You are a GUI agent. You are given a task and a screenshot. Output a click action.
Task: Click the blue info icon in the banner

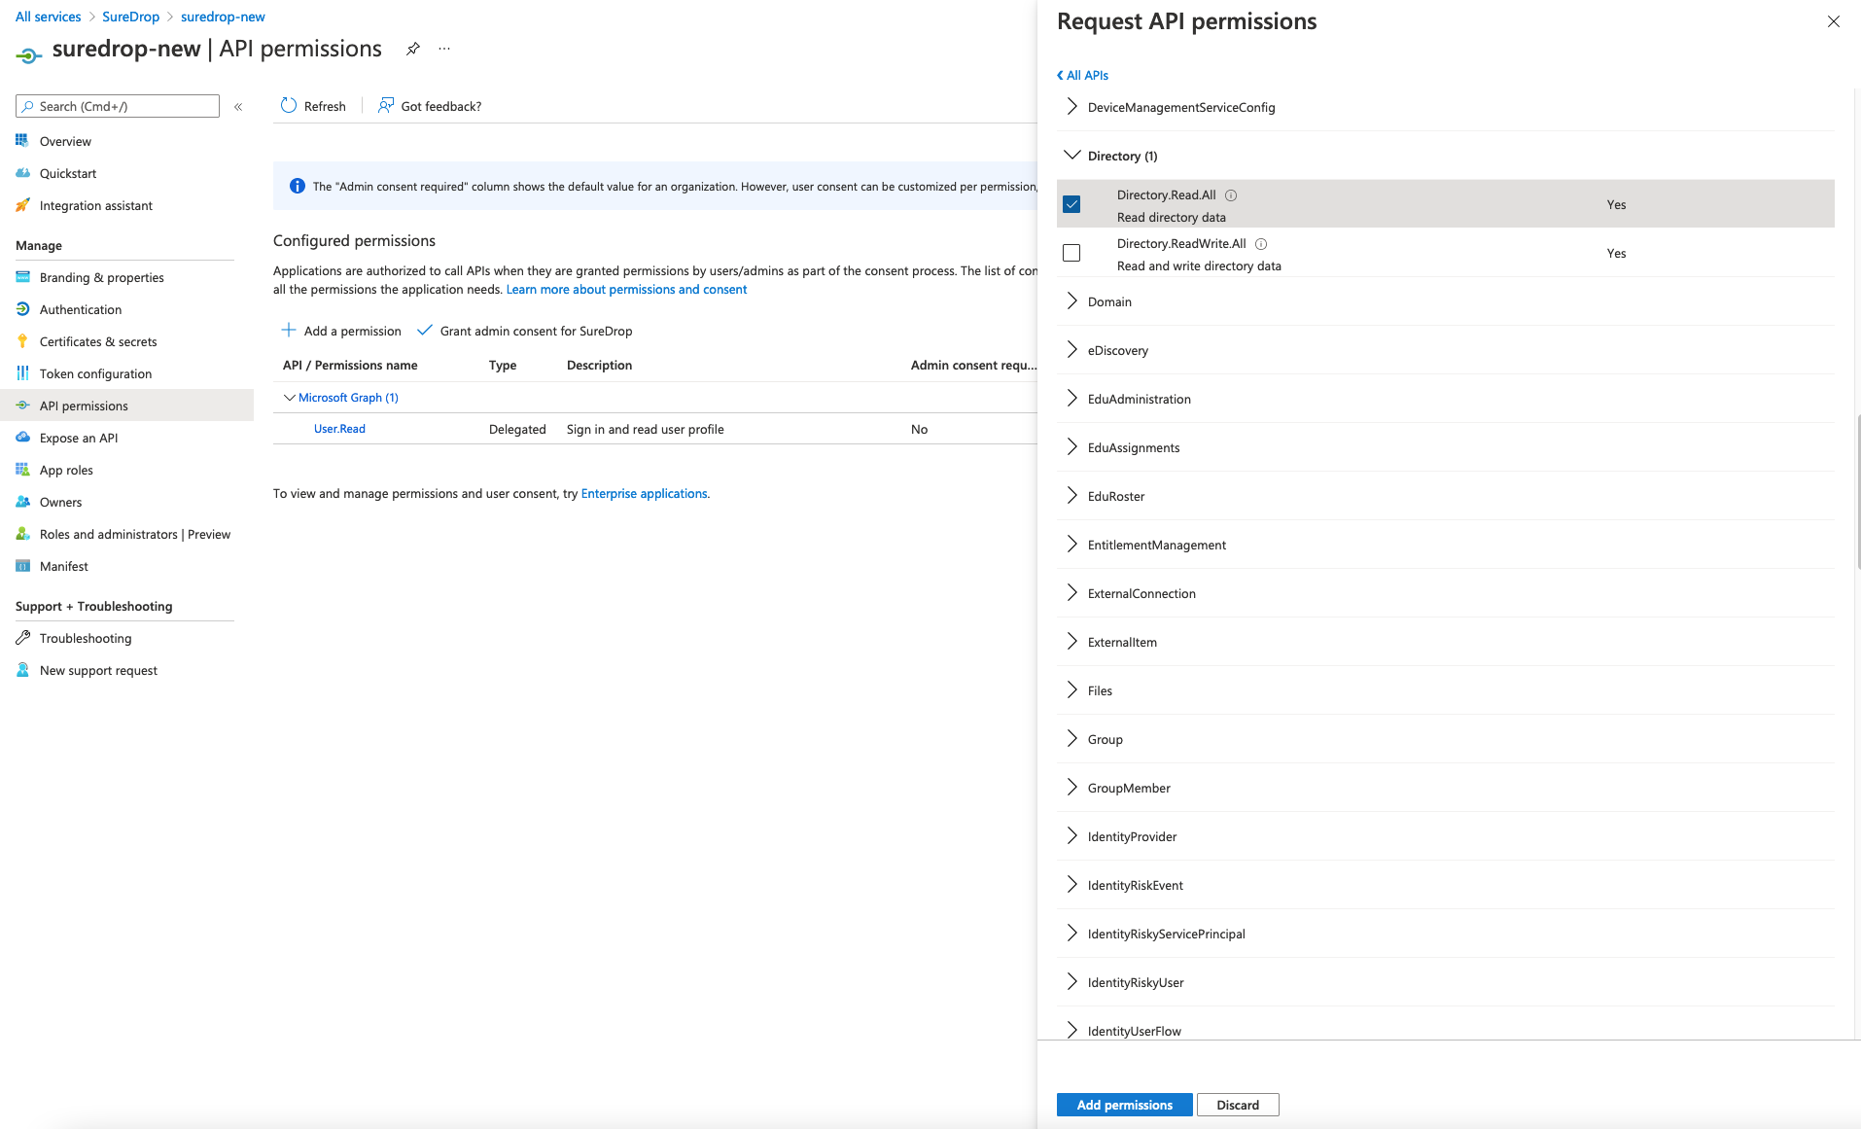[297, 186]
